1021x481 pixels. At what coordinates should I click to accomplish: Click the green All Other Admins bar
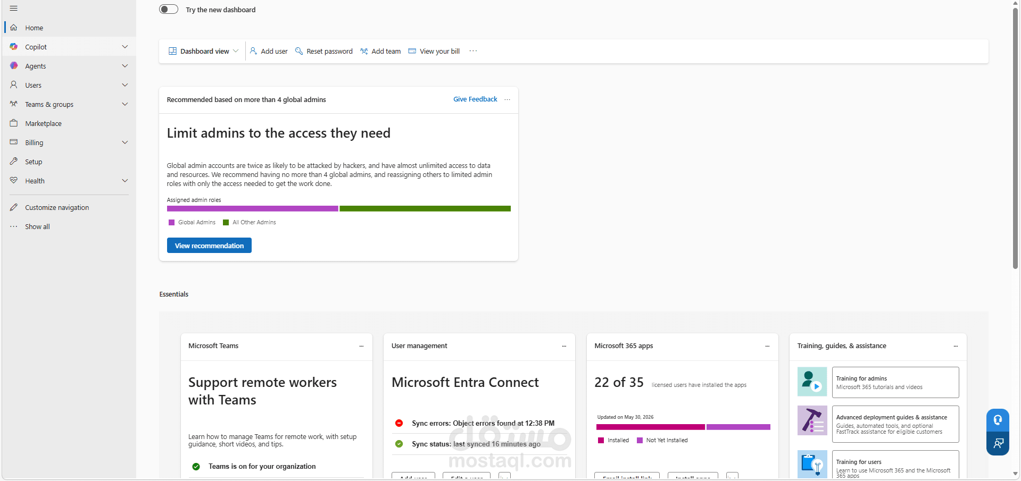pos(425,209)
